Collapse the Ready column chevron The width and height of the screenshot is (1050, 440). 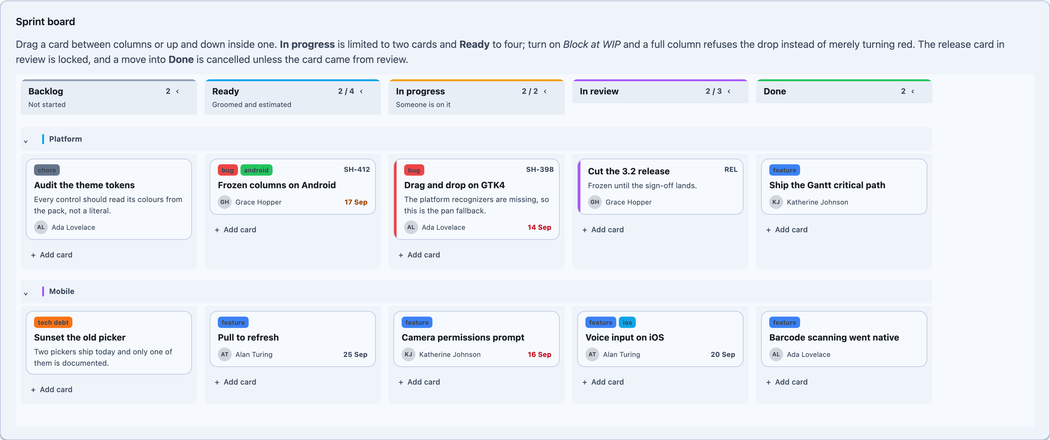[x=361, y=91]
